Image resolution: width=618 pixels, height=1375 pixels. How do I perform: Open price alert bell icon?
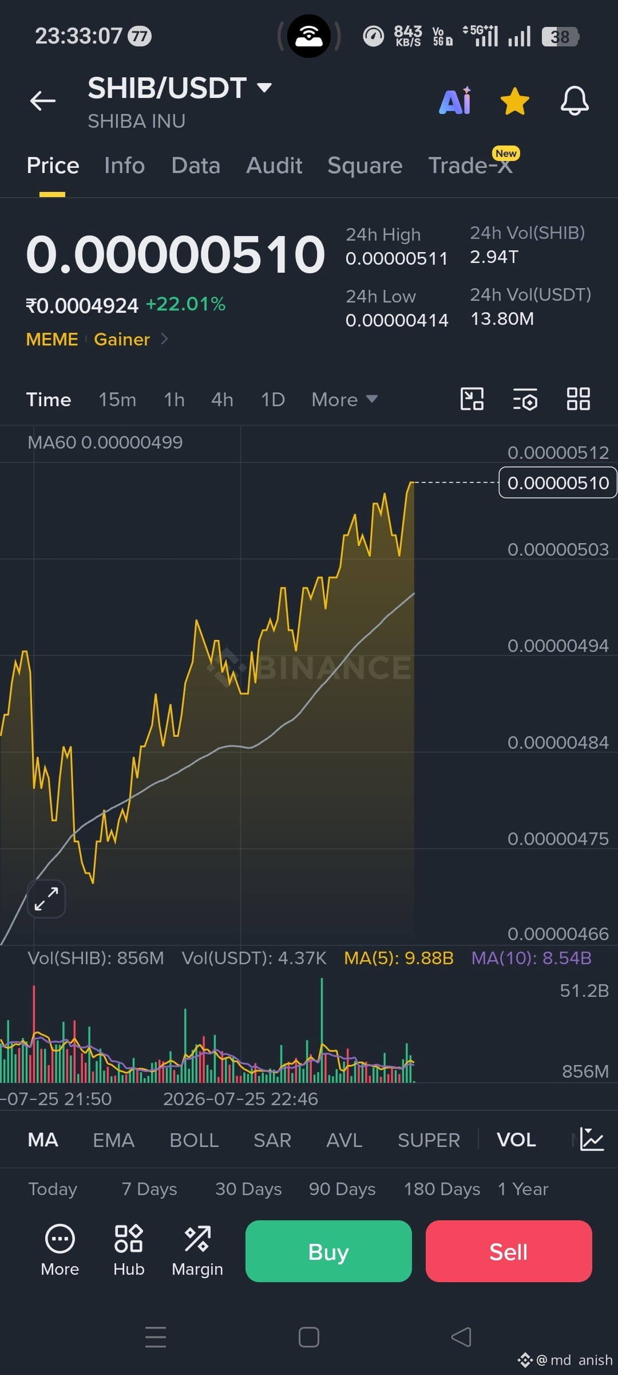575,101
